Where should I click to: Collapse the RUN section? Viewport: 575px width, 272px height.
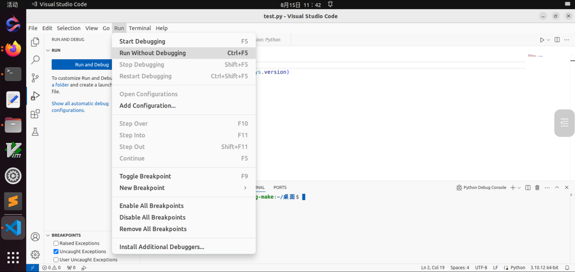point(48,50)
